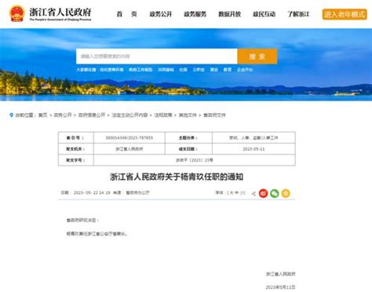The height and width of the screenshot is (292, 372).
Task: Click the orange 搜索 search button
Action: click(x=257, y=57)
